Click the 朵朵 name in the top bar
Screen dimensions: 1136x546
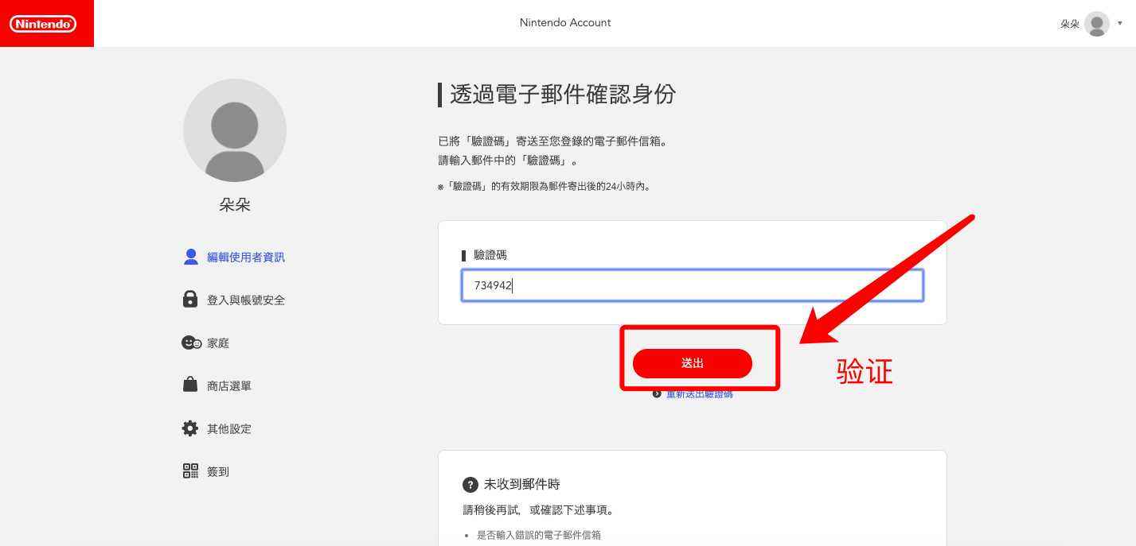(x=1069, y=24)
